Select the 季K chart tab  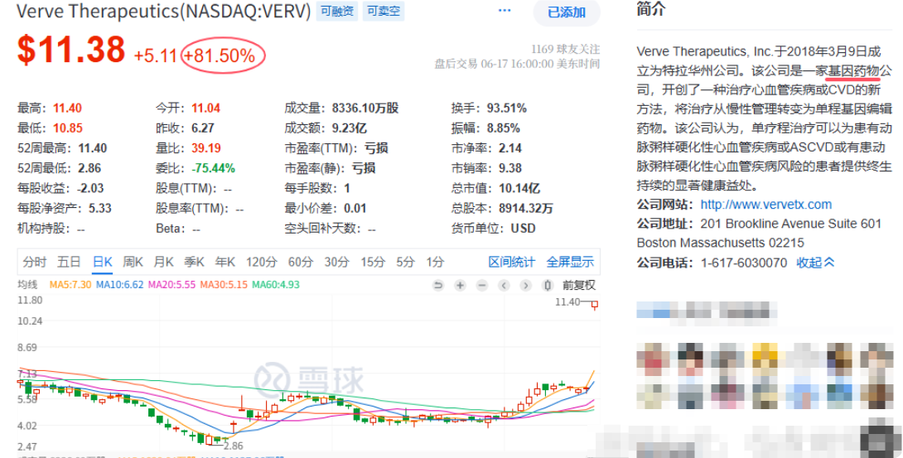tap(194, 263)
